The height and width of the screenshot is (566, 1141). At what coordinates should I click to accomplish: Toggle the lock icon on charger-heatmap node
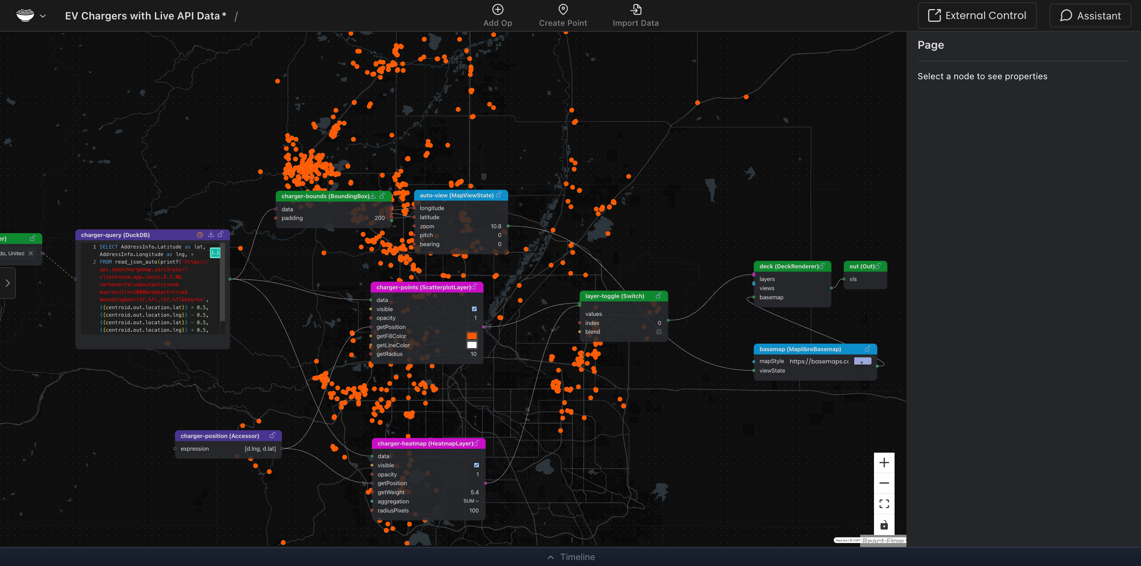coord(476,443)
